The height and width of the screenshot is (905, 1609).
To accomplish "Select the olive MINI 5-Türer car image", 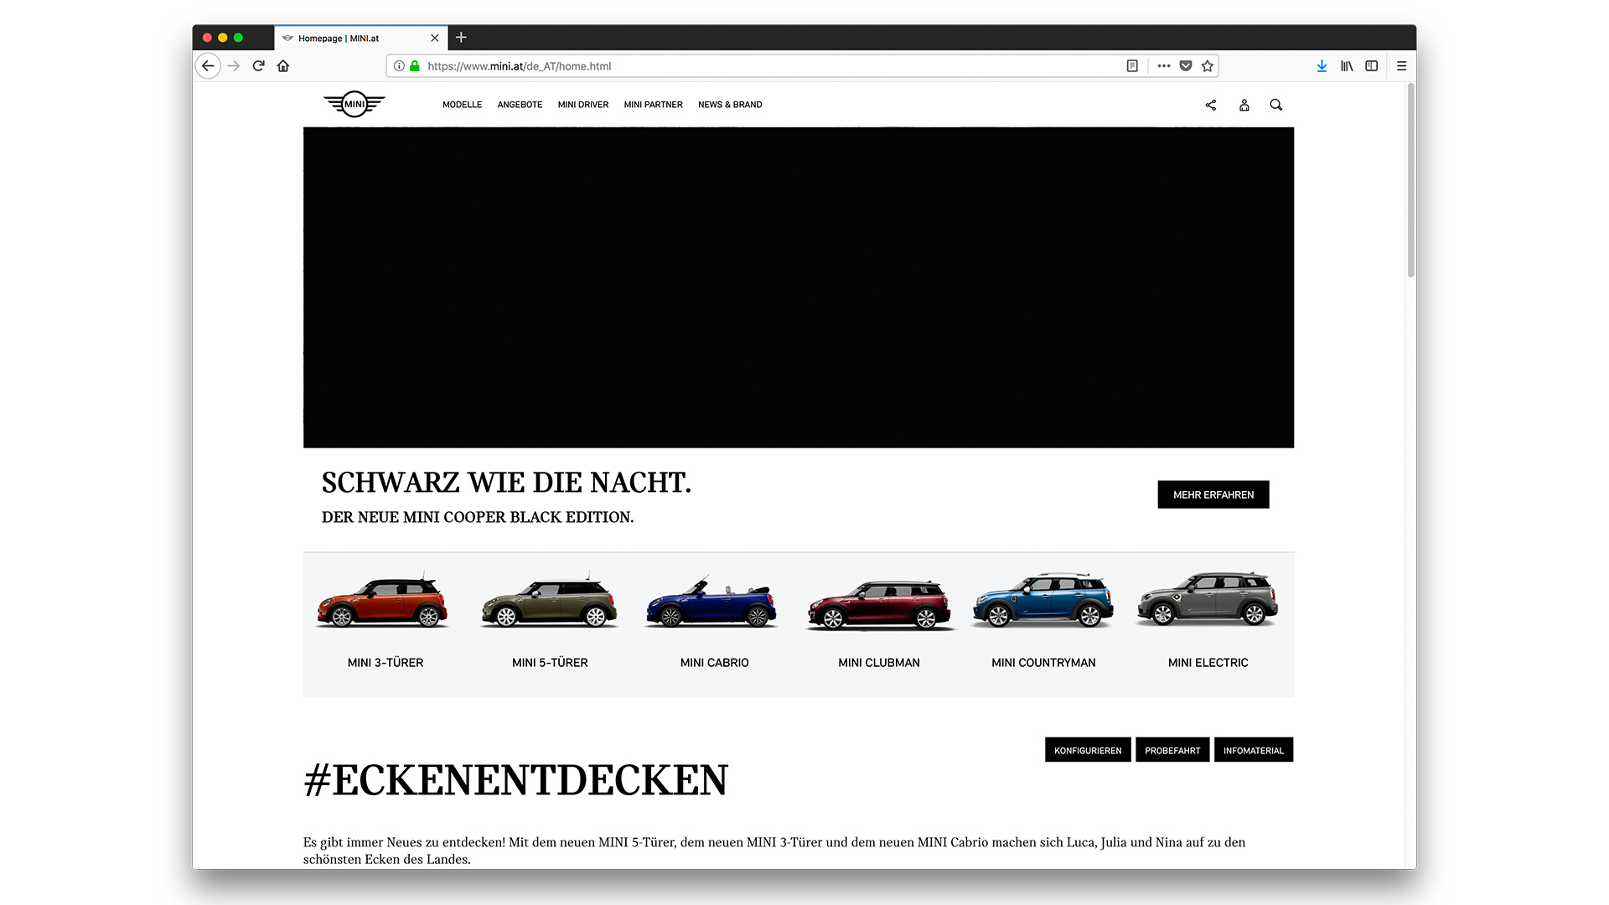I will (x=550, y=601).
